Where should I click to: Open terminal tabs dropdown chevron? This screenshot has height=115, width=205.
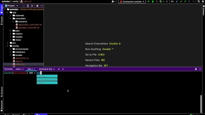point(63,69)
